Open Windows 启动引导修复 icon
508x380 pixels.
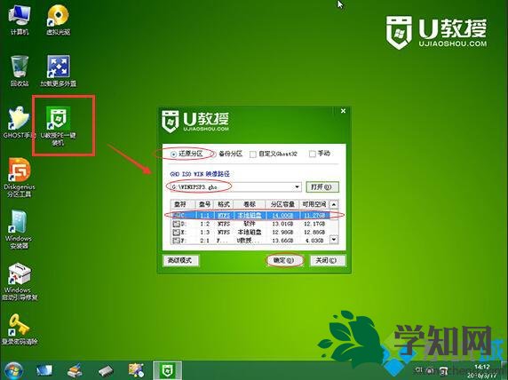point(20,281)
